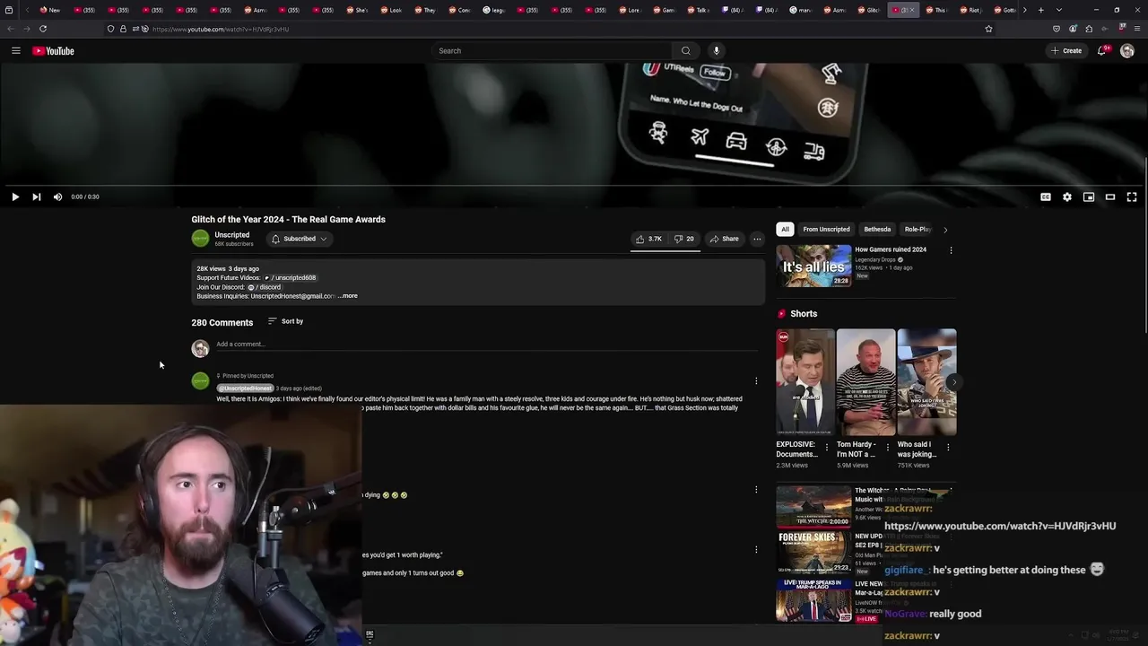Open the account avatar menu
This screenshot has height=646, width=1148.
coord(1127,51)
